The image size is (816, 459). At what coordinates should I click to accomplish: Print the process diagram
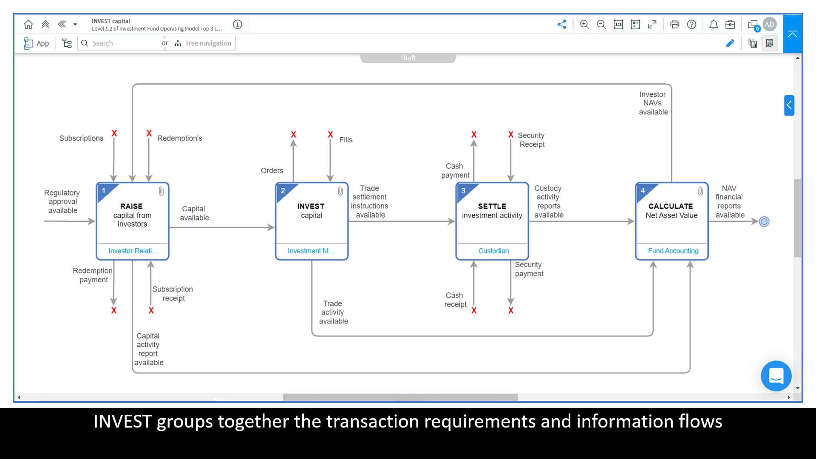(x=674, y=24)
